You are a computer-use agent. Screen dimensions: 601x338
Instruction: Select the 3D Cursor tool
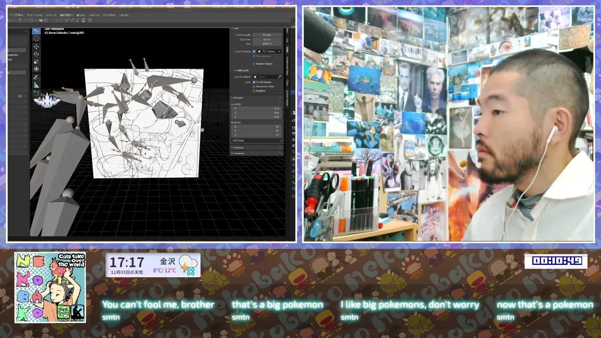coord(36,38)
